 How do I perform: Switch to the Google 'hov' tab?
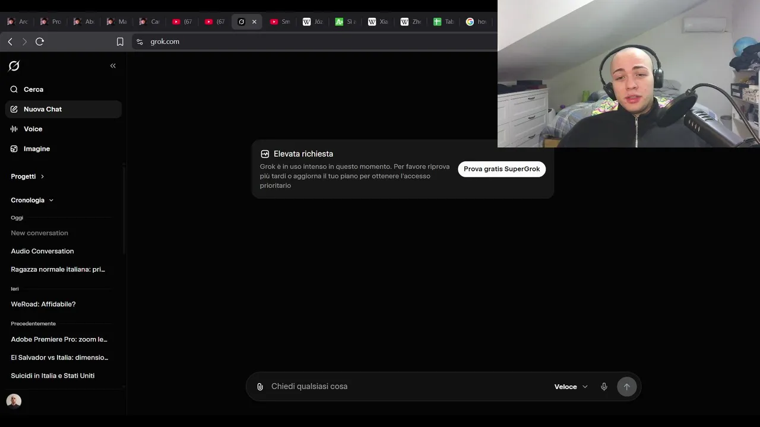477,22
